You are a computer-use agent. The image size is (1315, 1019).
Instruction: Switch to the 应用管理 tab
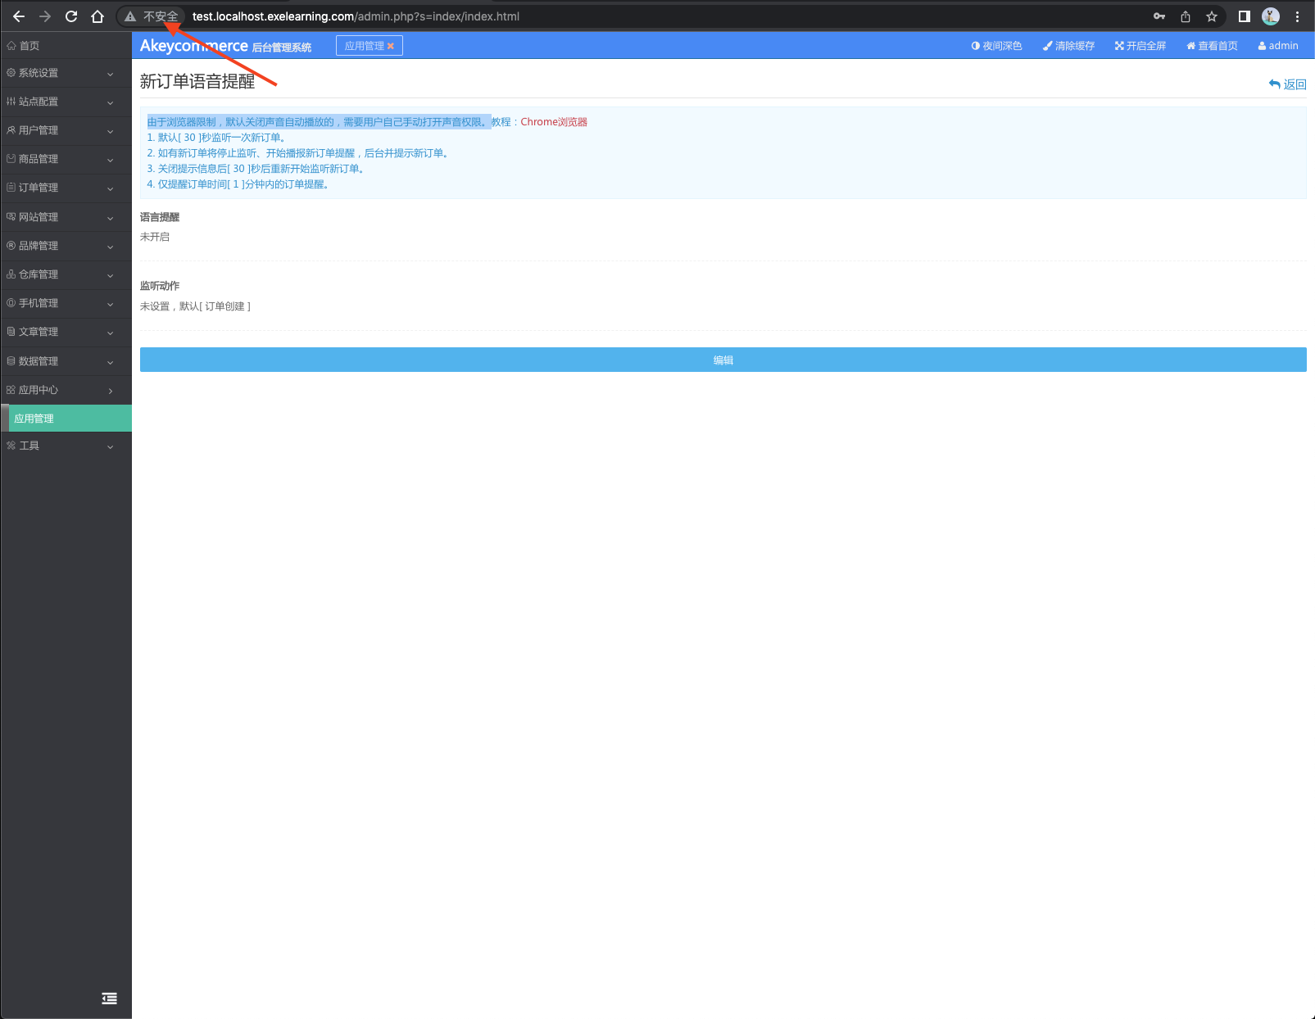click(x=364, y=46)
